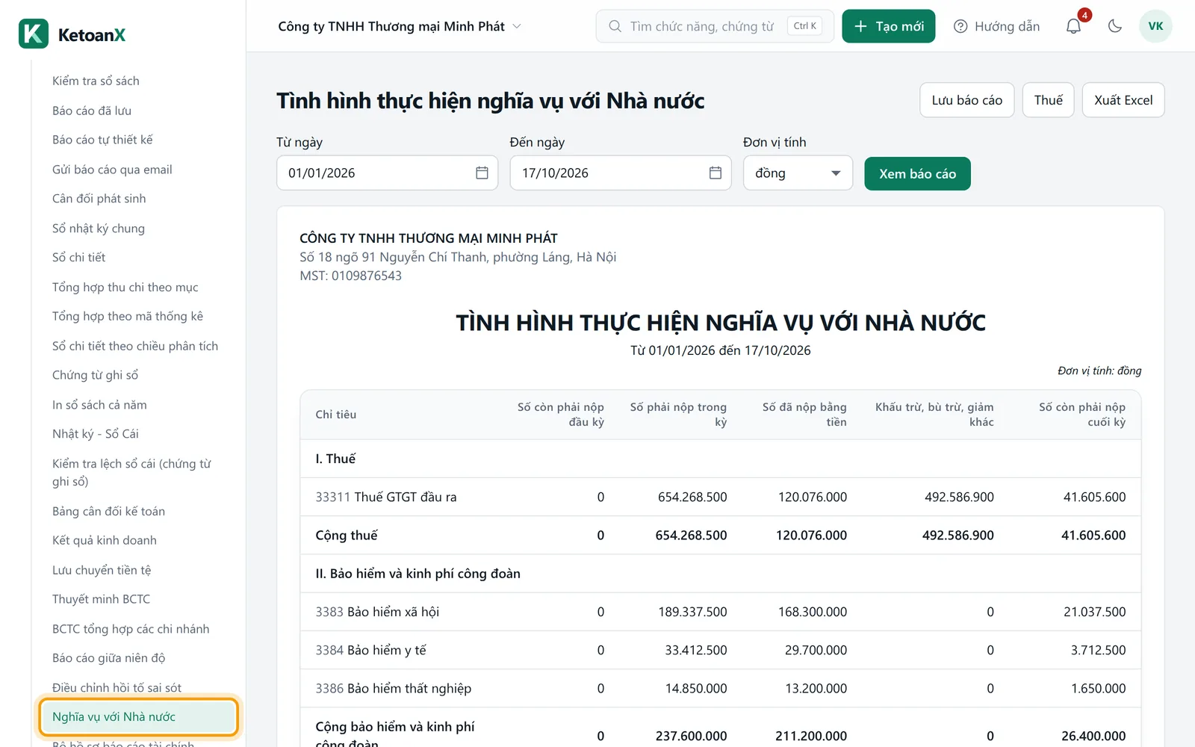1195x747 pixels.
Task: Click the 3383 Bảo hiểm xã hội row
Action: [721, 612]
